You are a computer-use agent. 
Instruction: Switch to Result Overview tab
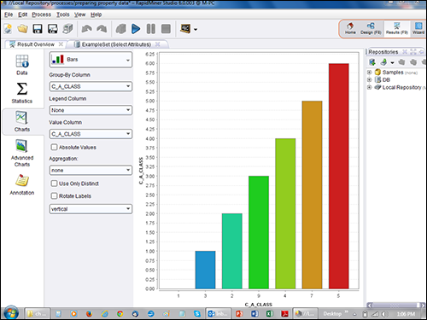[36, 44]
